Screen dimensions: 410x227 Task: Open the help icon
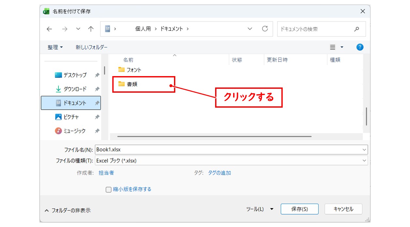click(359, 47)
